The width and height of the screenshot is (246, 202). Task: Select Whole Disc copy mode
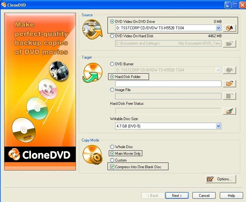coord(112,147)
